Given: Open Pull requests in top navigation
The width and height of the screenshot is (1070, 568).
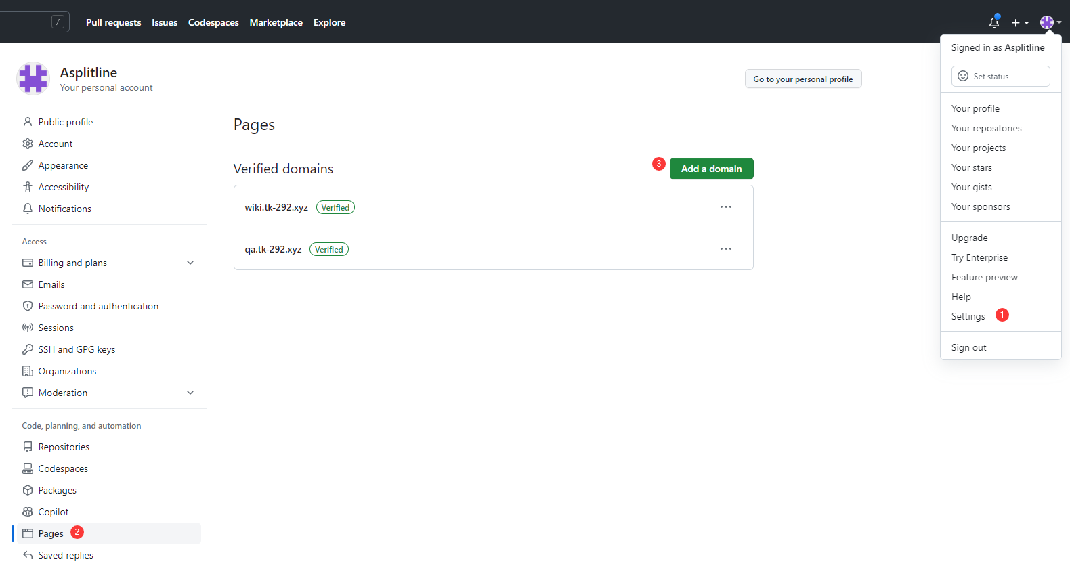Looking at the screenshot, I should coord(114,22).
